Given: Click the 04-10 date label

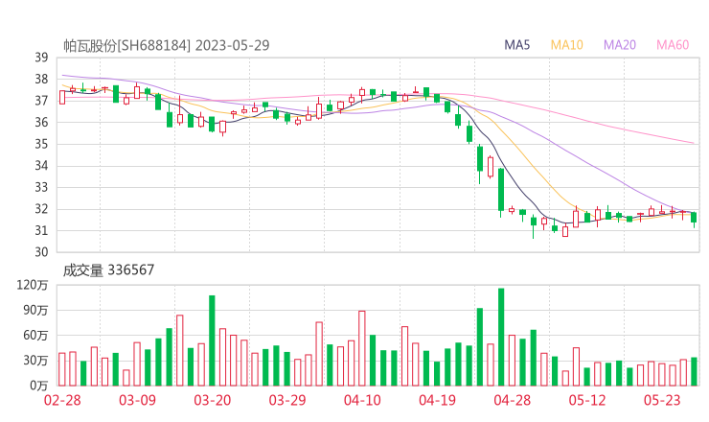Looking at the screenshot, I should pos(362,400).
